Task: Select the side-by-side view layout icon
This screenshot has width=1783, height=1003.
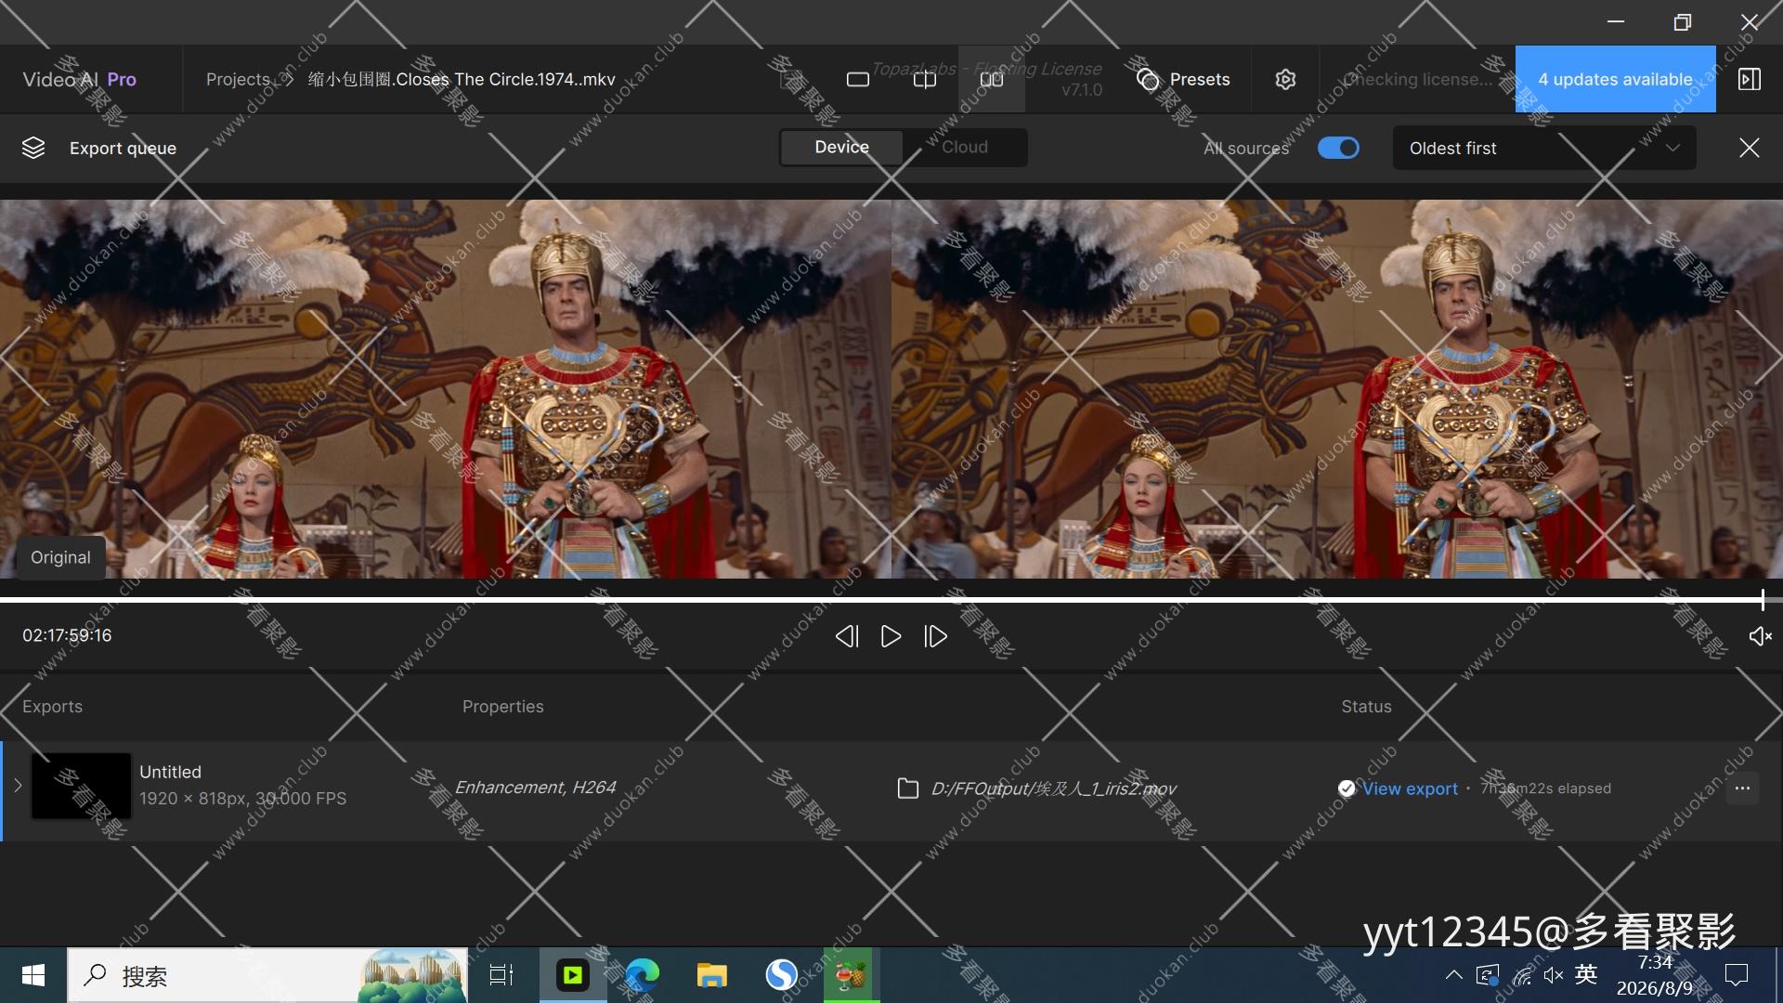Action: [x=992, y=80]
